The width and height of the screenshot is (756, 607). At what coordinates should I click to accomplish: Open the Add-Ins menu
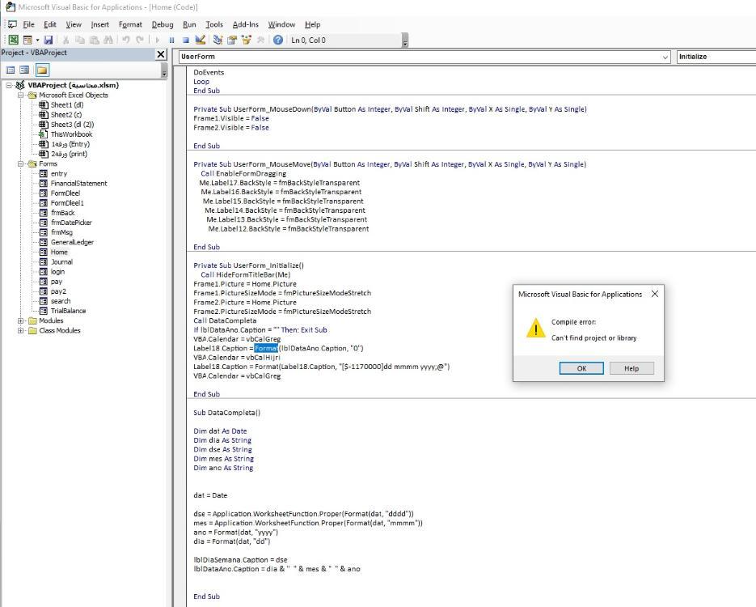pyautogui.click(x=246, y=24)
